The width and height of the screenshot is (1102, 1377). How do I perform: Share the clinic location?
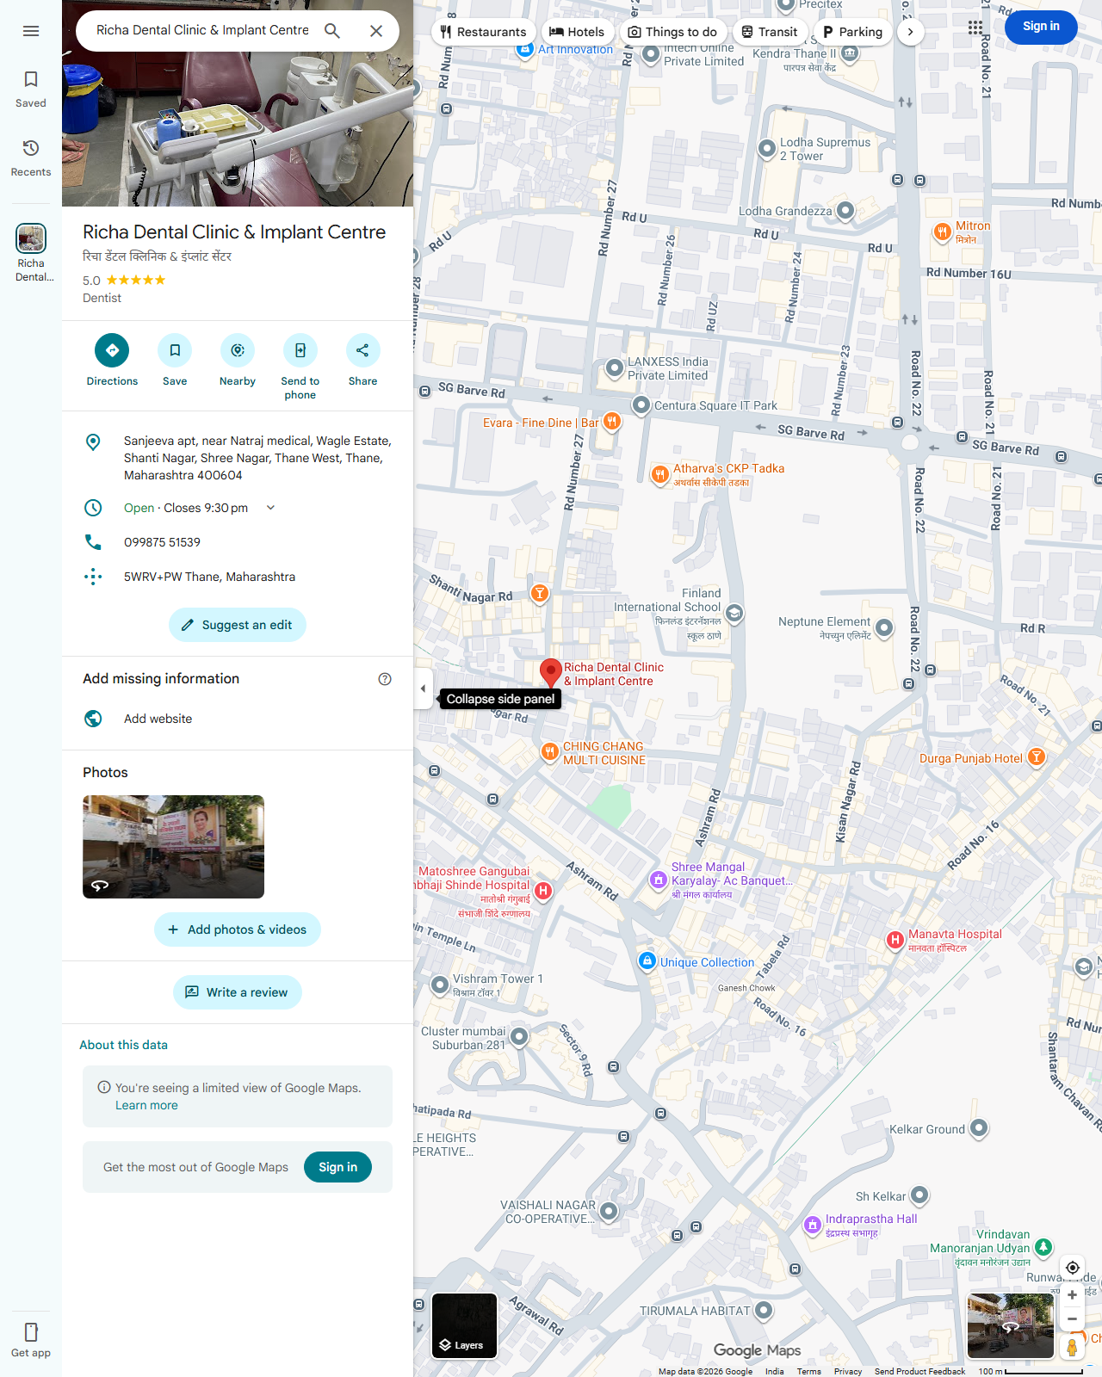[362, 360]
